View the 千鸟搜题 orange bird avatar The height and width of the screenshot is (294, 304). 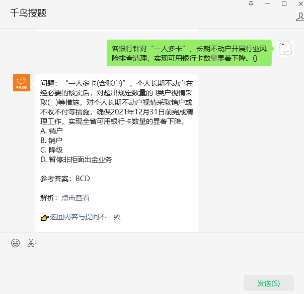tap(22, 83)
